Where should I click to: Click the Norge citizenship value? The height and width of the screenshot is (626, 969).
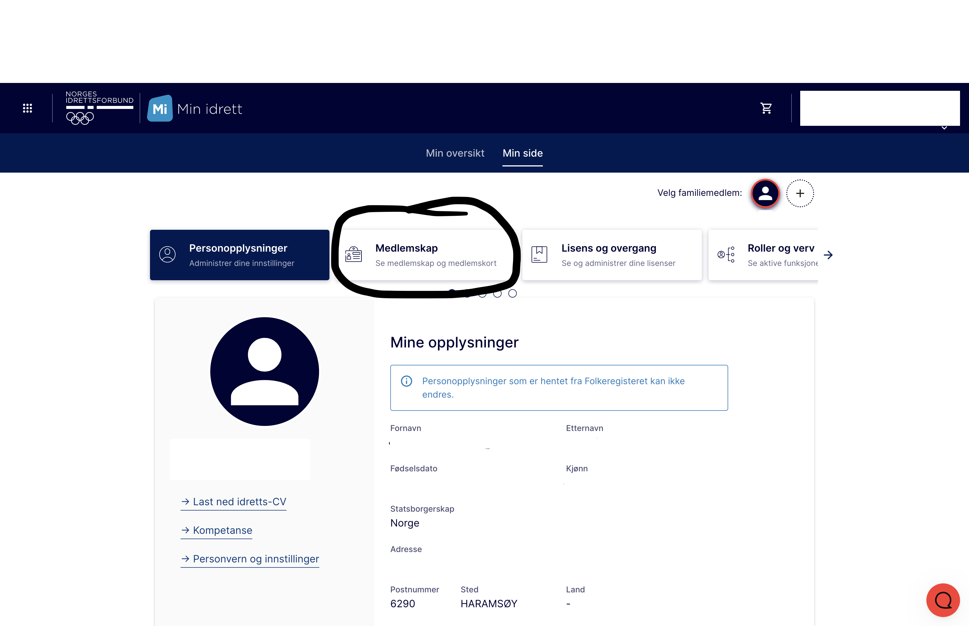[405, 523]
